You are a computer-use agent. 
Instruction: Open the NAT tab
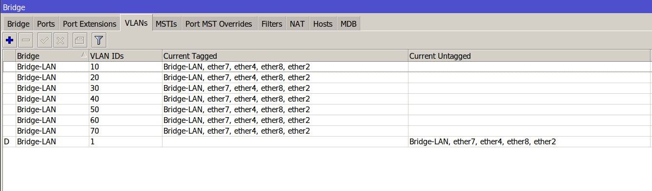(x=298, y=24)
